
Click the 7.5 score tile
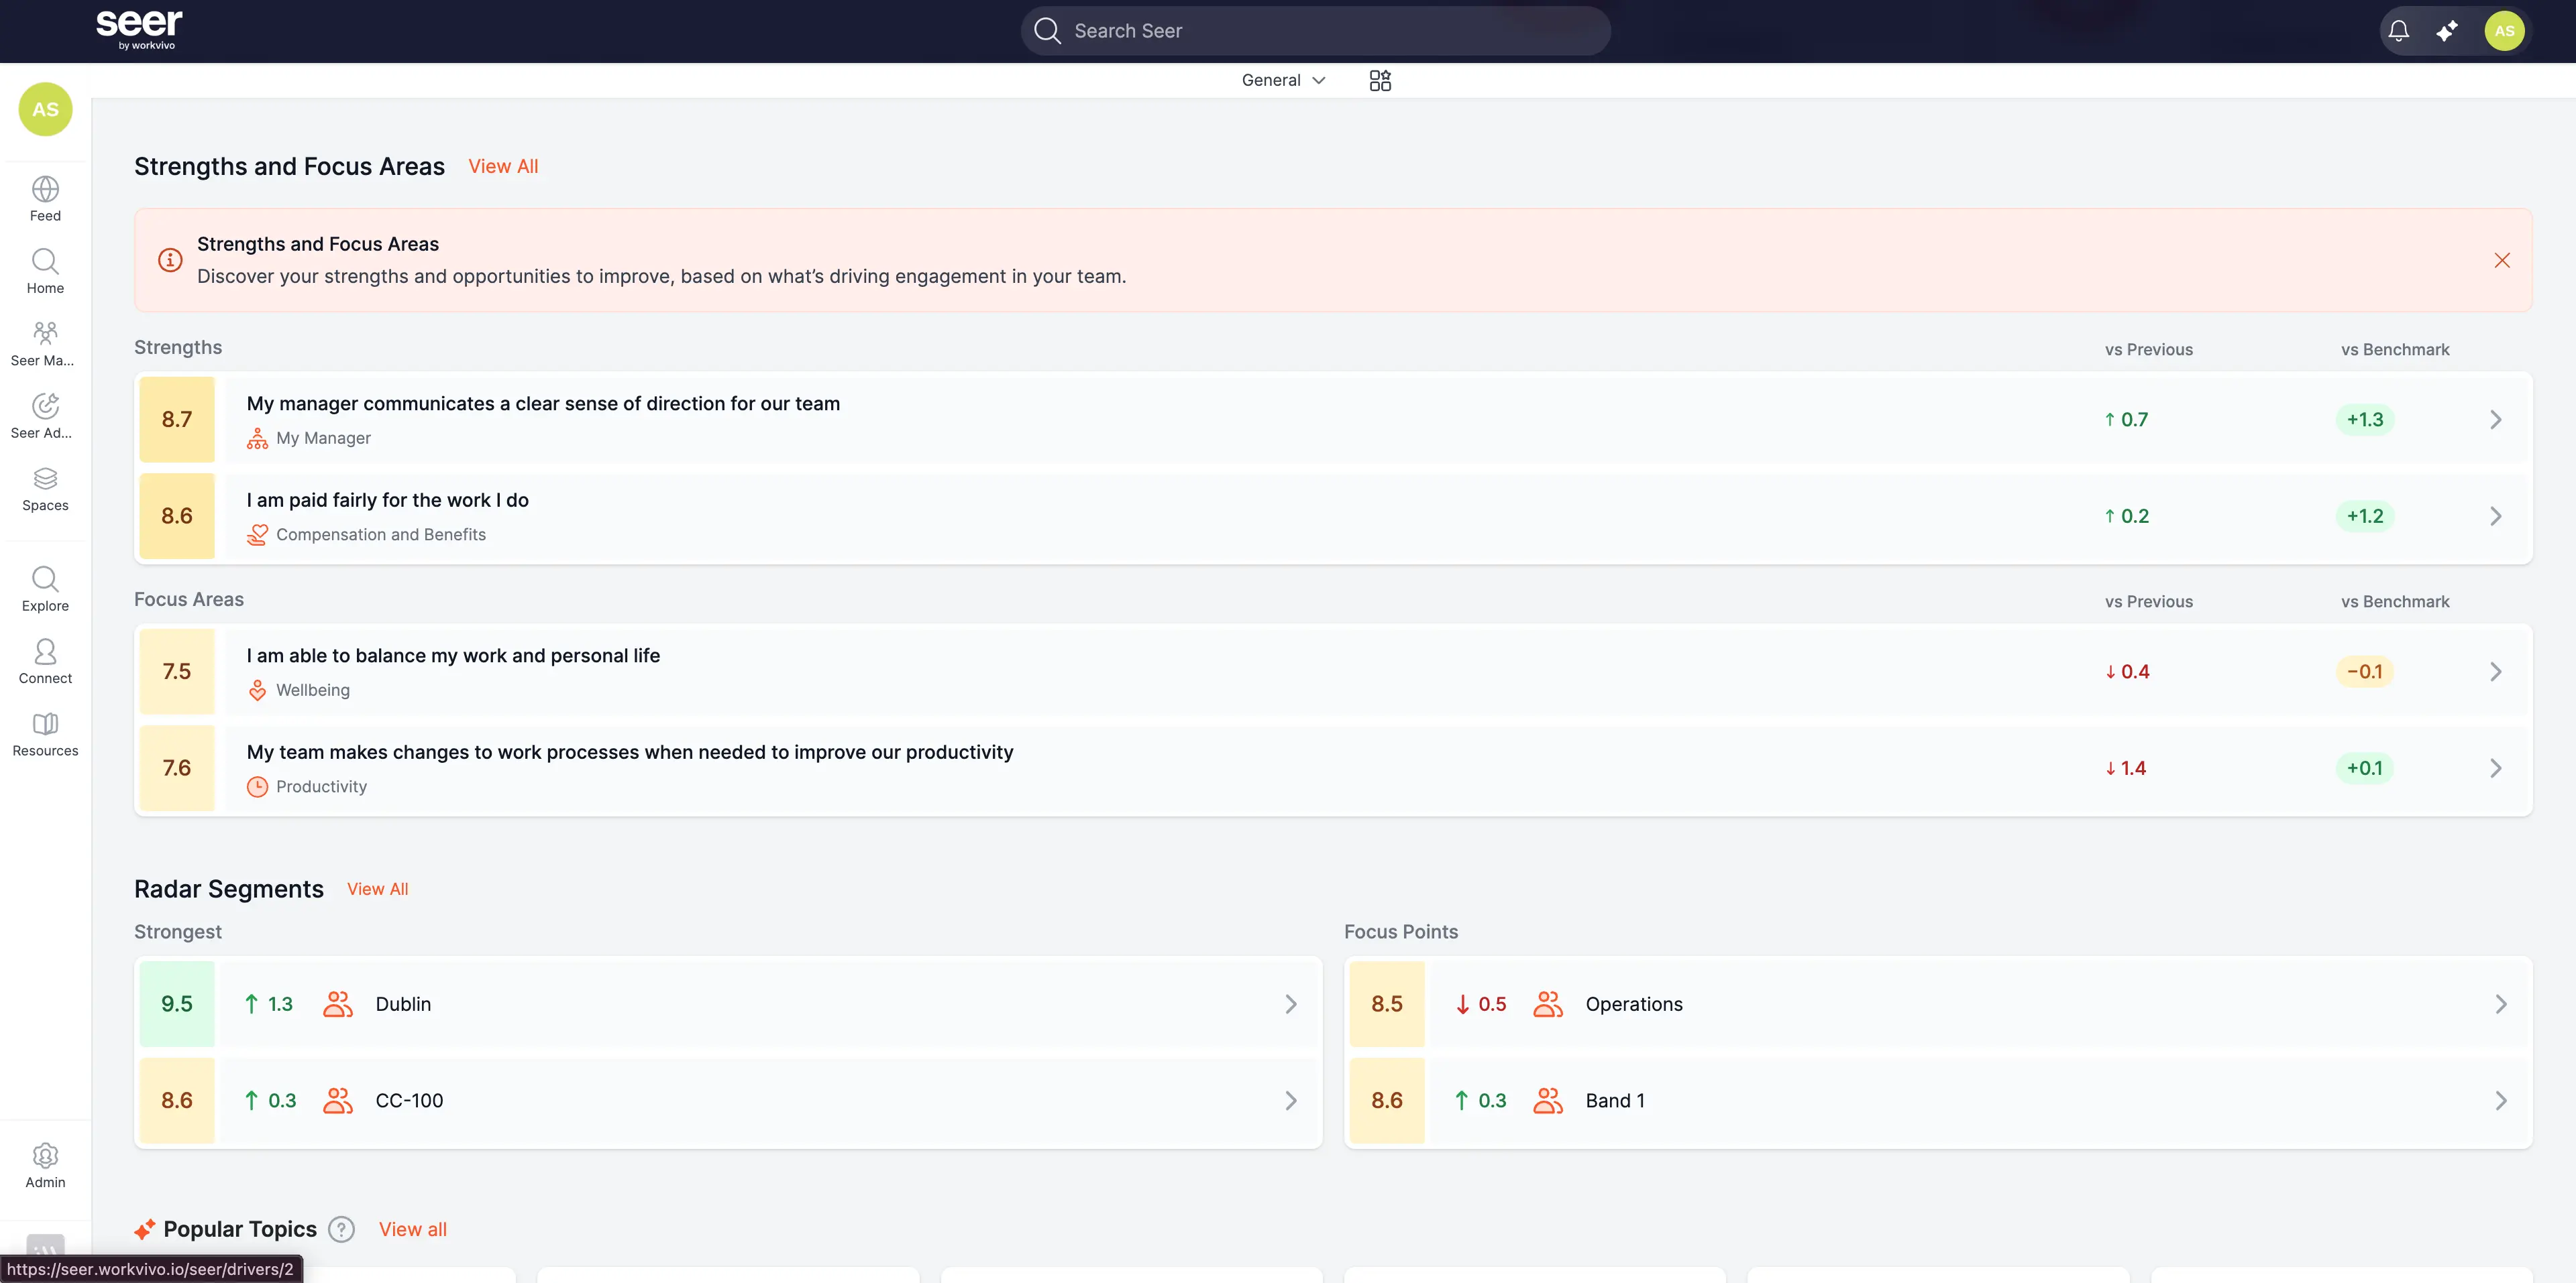pyautogui.click(x=177, y=672)
